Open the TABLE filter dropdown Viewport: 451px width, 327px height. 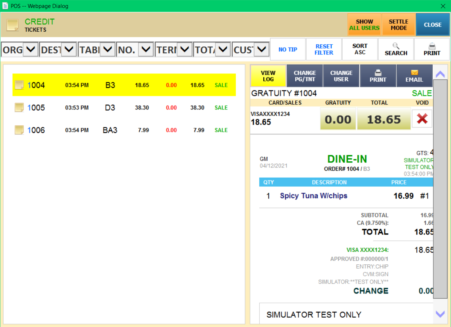tap(107, 49)
